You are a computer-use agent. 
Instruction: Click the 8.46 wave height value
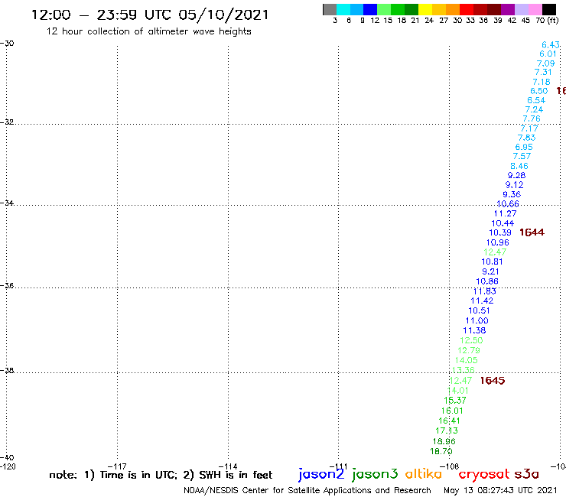pyautogui.click(x=519, y=166)
